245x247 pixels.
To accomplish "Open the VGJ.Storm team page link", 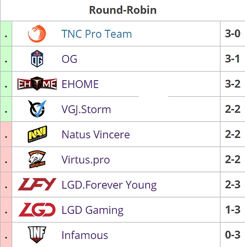I will pyautogui.click(x=86, y=109).
